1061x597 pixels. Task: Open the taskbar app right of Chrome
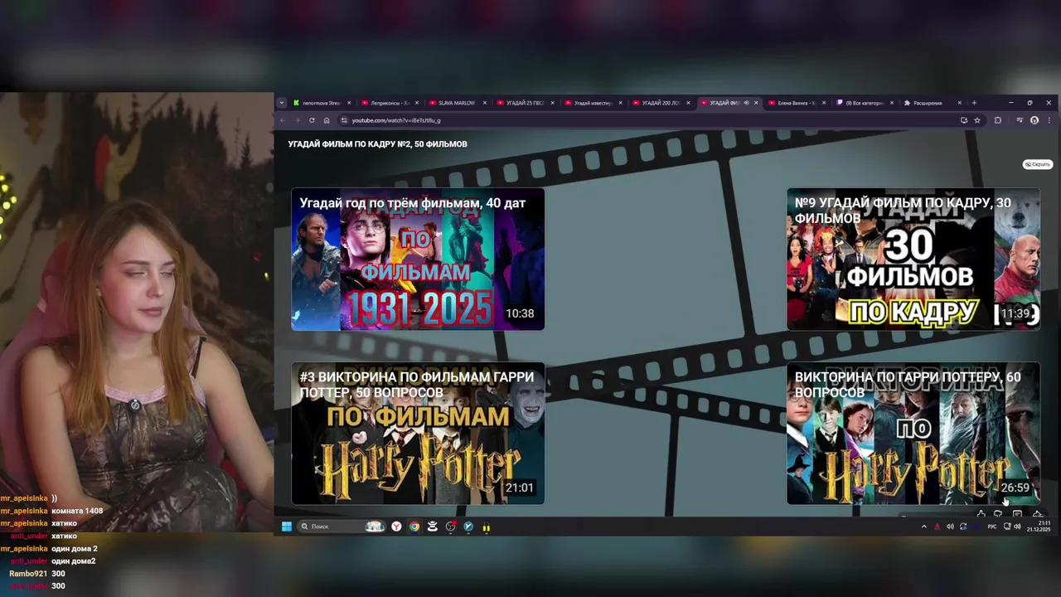coord(432,527)
